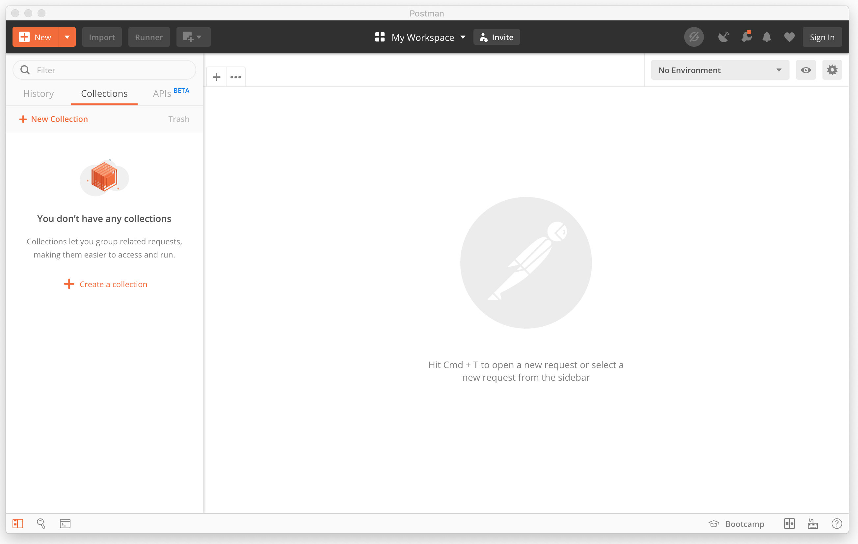Toggle the sidebar with the panel icon
The width and height of the screenshot is (858, 544).
tap(17, 524)
